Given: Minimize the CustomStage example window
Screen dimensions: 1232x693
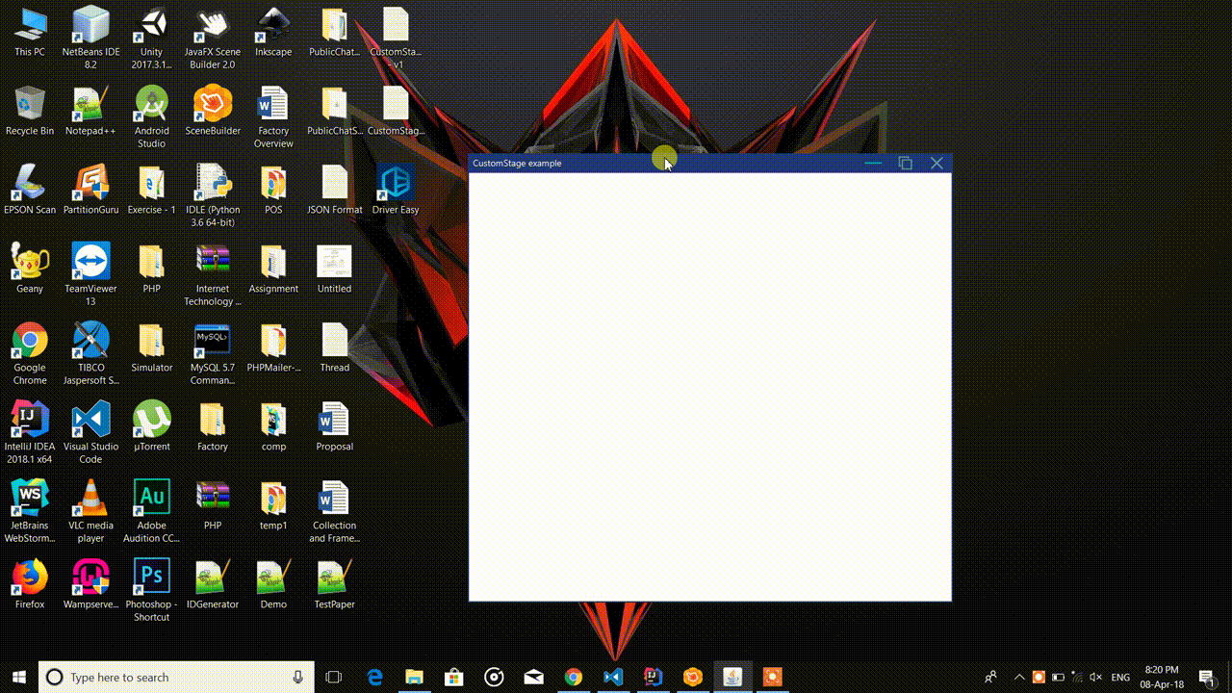Looking at the screenshot, I should pos(873,163).
